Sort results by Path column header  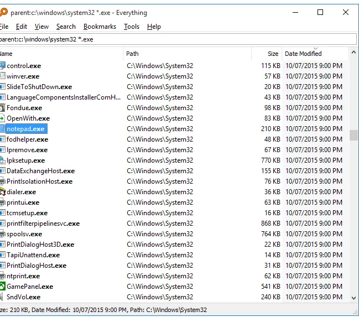[x=133, y=54]
